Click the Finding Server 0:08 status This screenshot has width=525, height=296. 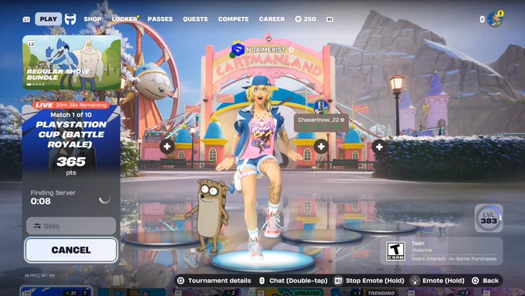coord(53,197)
